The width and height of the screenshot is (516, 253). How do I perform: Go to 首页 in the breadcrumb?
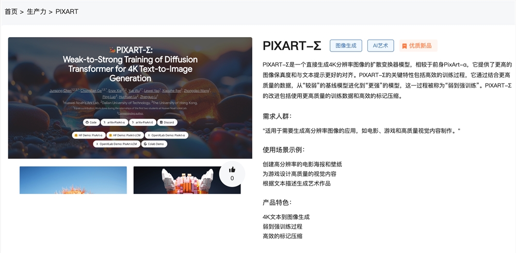(x=11, y=12)
